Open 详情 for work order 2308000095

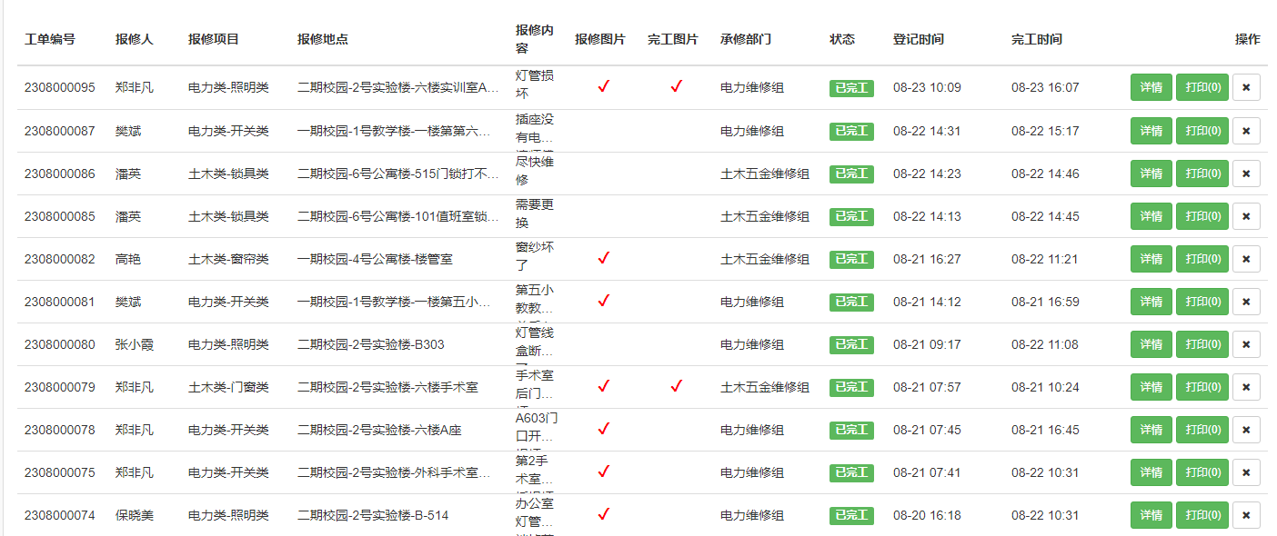(1151, 87)
